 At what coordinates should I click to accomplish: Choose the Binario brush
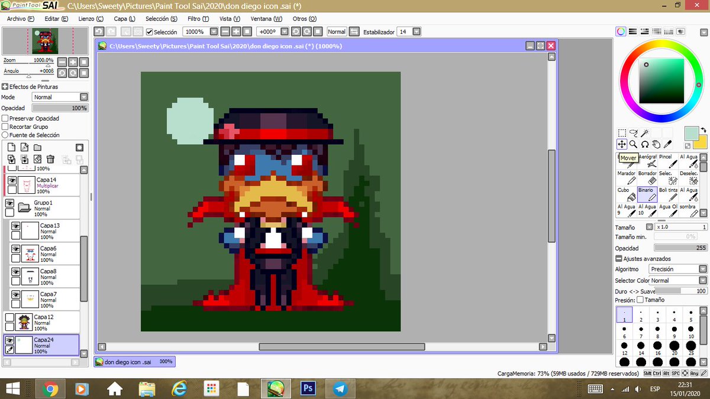[647, 194]
